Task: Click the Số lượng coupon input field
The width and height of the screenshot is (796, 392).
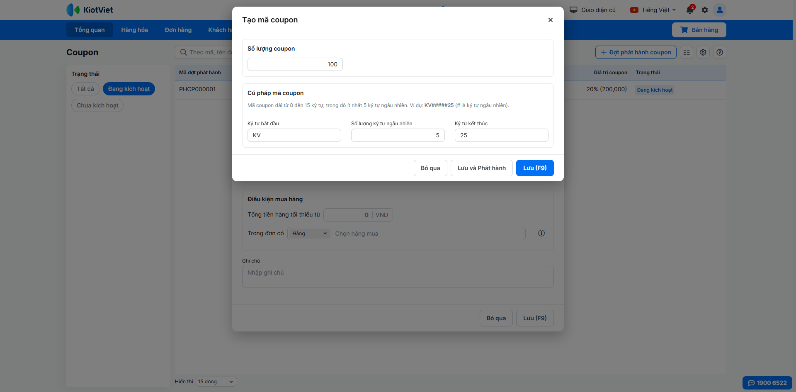Action: click(295, 64)
